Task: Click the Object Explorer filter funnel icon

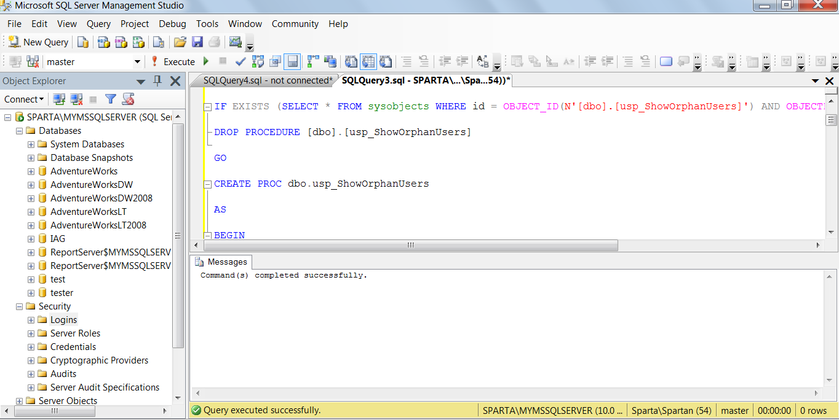Action: coord(111,99)
